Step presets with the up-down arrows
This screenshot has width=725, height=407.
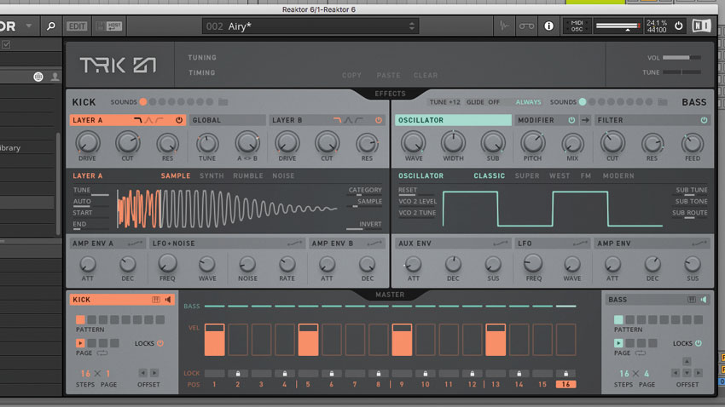(x=411, y=26)
